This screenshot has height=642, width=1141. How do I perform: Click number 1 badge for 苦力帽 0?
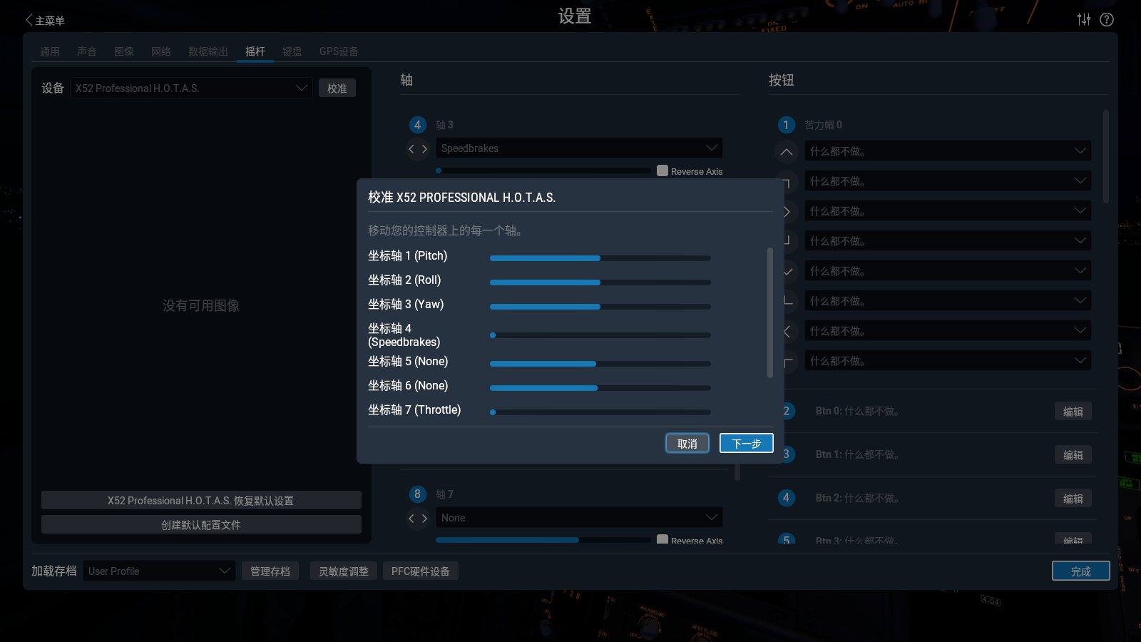point(787,125)
